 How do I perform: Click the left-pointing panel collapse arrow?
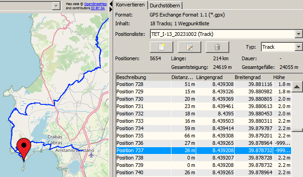tap(111, 3)
